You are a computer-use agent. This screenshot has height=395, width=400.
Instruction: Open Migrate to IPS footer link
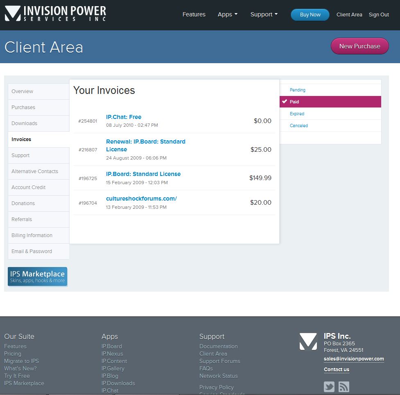[x=21, y=361]
